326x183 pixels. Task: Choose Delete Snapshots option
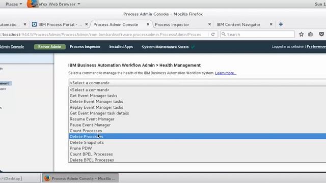coord(197,142)
